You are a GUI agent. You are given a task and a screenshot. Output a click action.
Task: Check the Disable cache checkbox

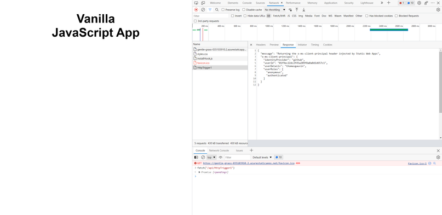[244, 9]
